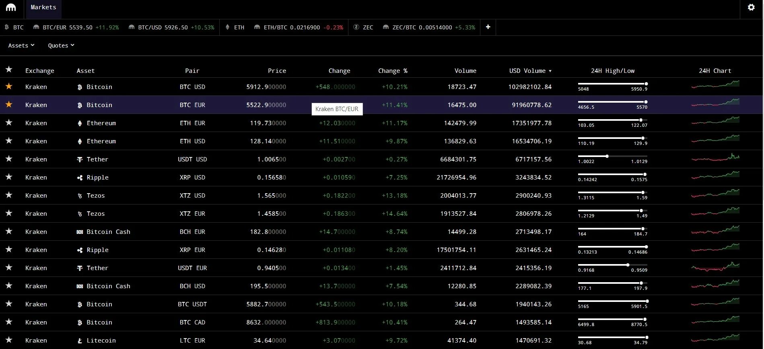Favorite the ETH USD pair star

9,140
